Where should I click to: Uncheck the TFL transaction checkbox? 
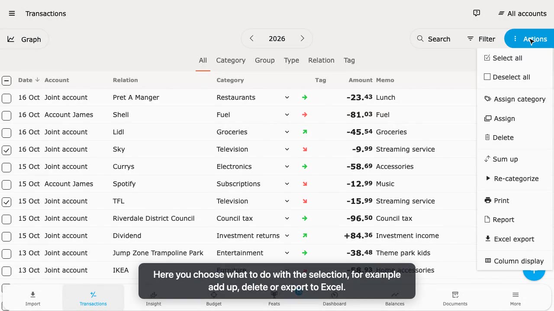(6, 202)
